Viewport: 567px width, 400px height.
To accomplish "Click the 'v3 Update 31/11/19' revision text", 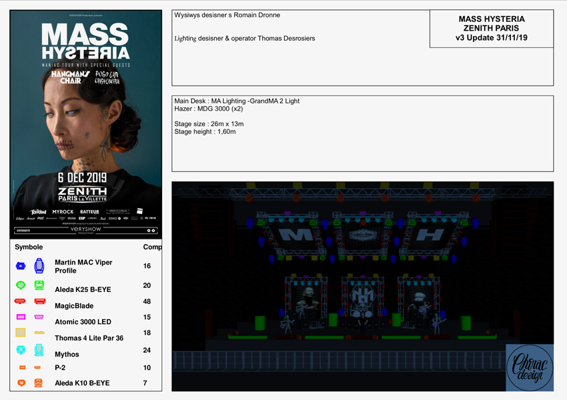I will [492, 37].
